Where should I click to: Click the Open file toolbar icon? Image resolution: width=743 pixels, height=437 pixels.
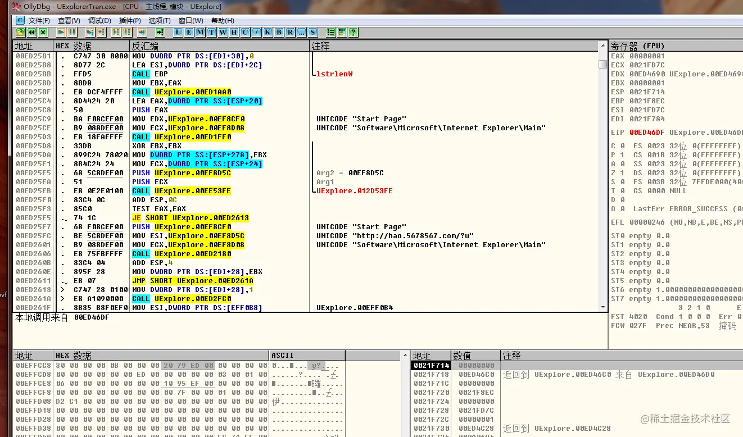20,32
